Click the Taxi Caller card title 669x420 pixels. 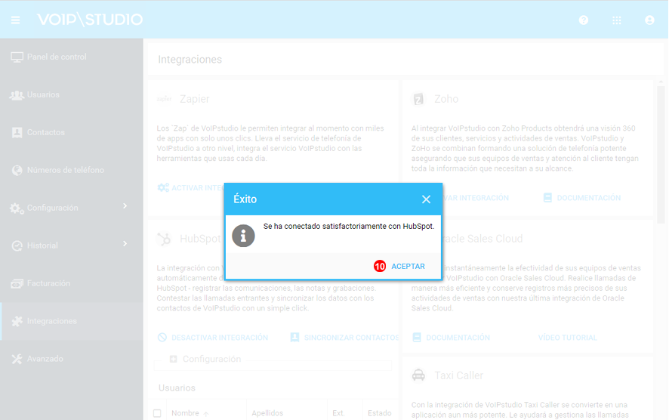[x=458, y=375]
